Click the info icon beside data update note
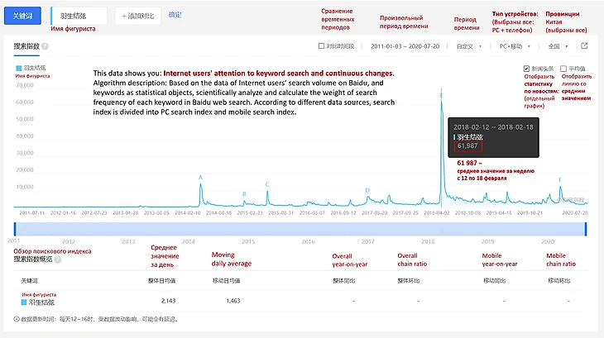Image resolution: width=604 pixels, height=338 pixels. [17, 319]
